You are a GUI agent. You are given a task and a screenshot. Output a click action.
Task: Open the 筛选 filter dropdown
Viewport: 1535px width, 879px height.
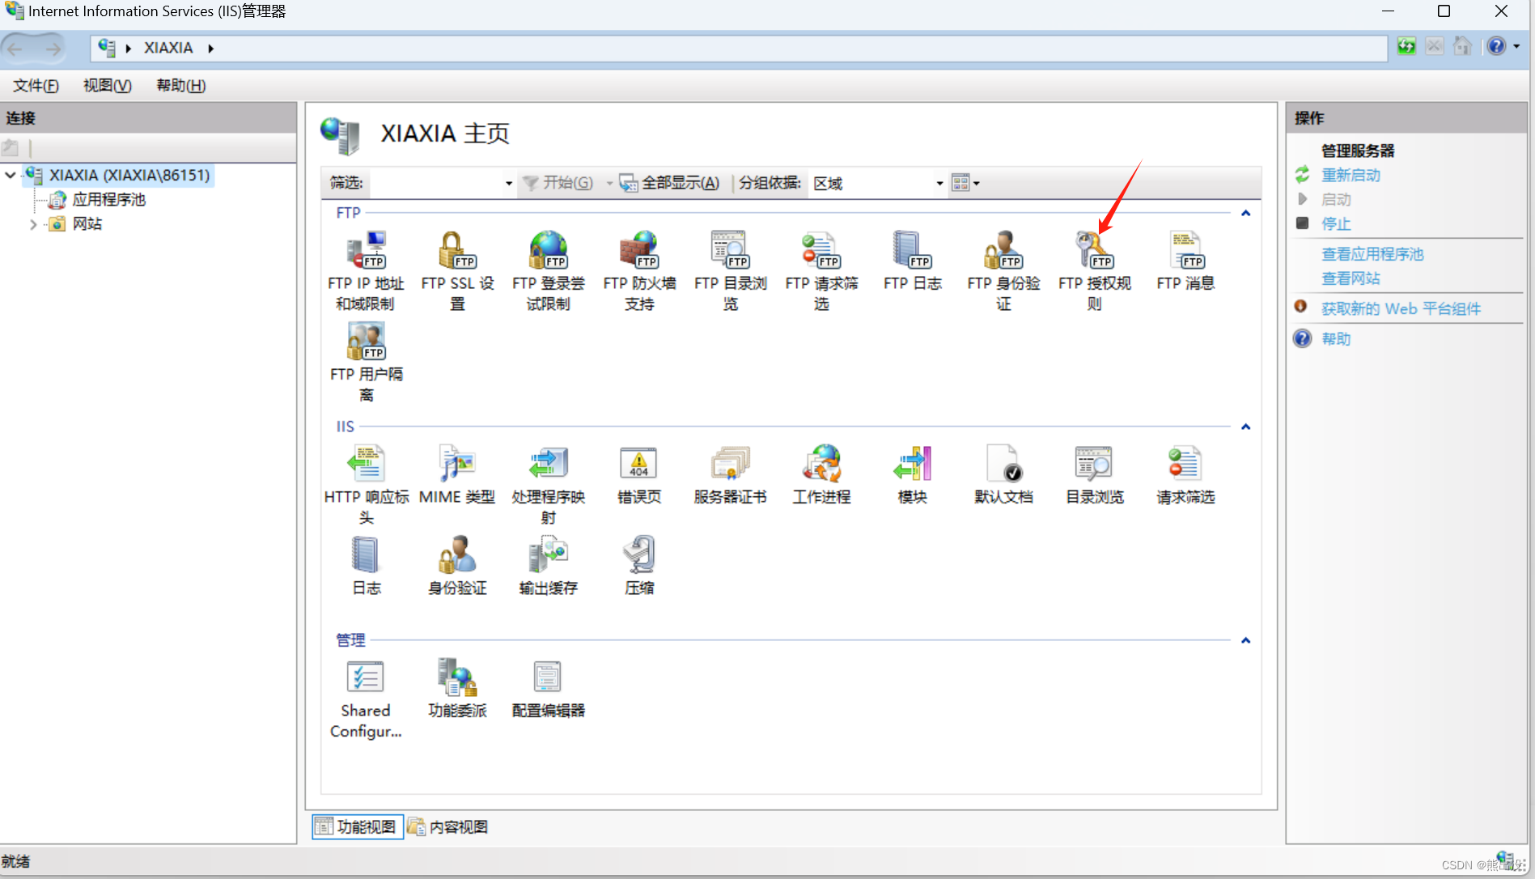[x=508, y=184]
